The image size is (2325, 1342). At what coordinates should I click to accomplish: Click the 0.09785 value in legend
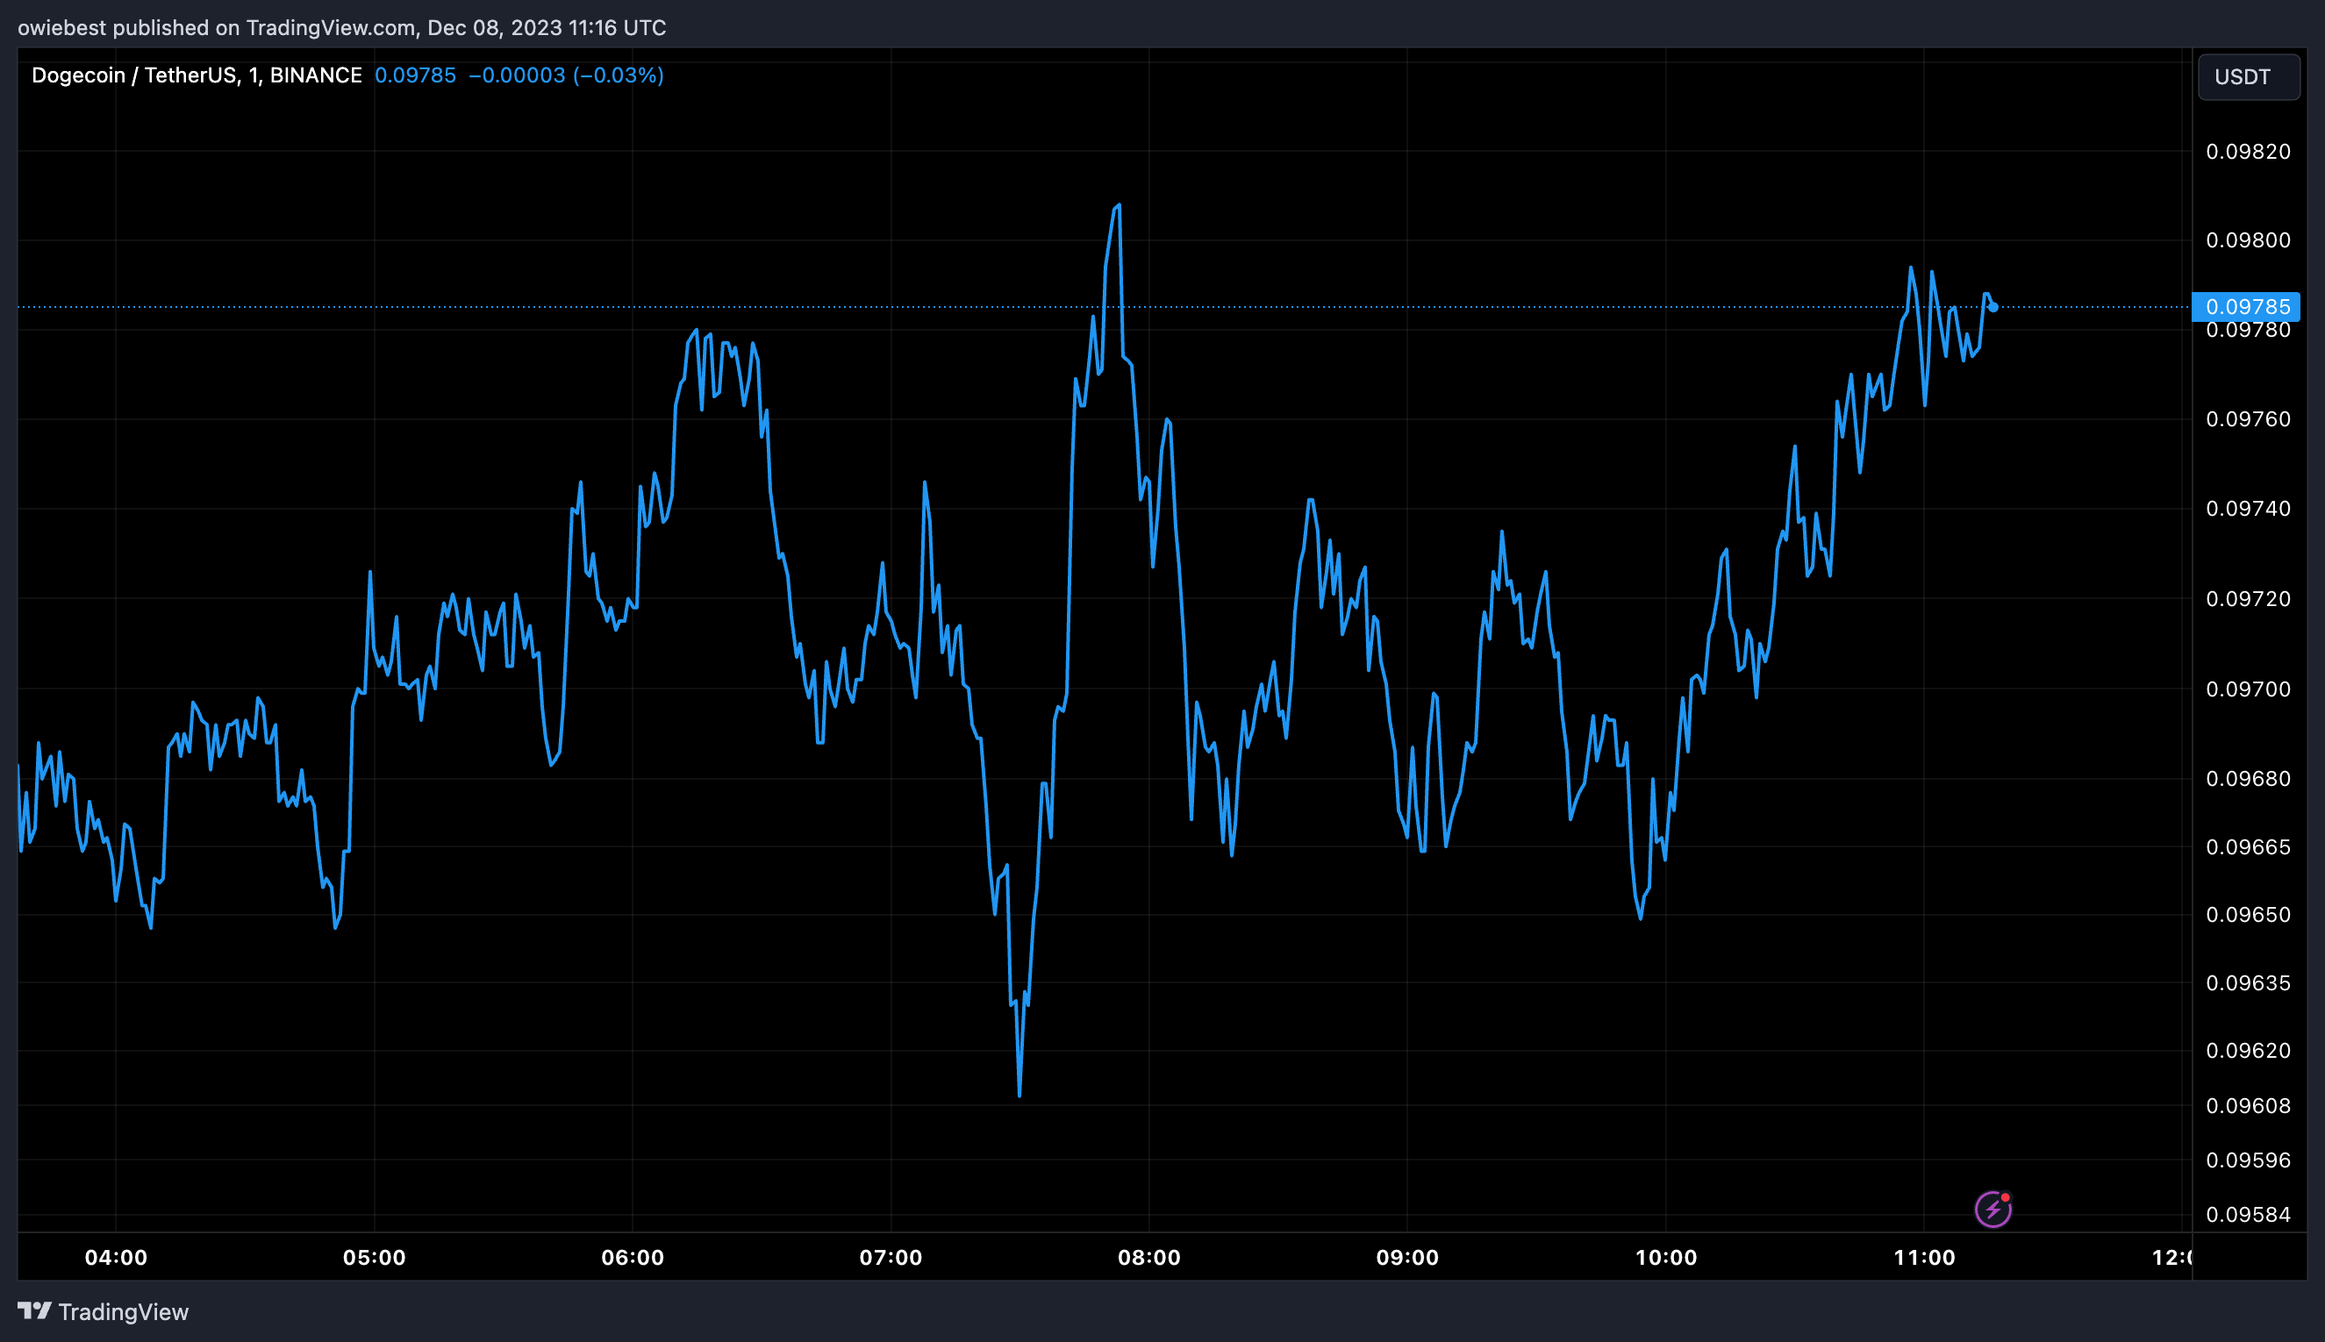pos(415,75)
